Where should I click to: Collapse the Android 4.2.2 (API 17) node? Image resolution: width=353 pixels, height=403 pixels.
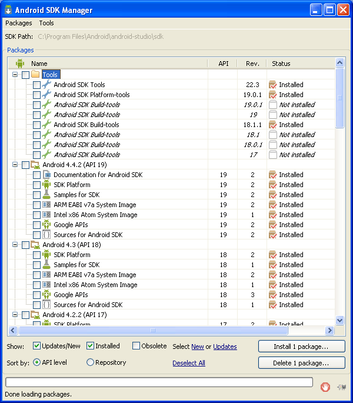pos(15,314)
